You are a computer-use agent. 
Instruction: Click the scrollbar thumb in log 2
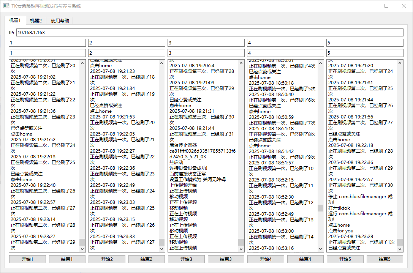(162, 242)
